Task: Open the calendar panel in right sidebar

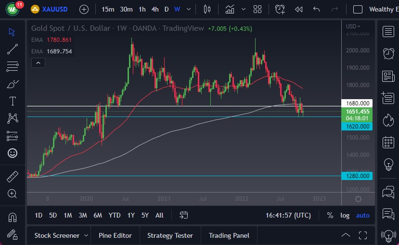Action: [388, 142]
